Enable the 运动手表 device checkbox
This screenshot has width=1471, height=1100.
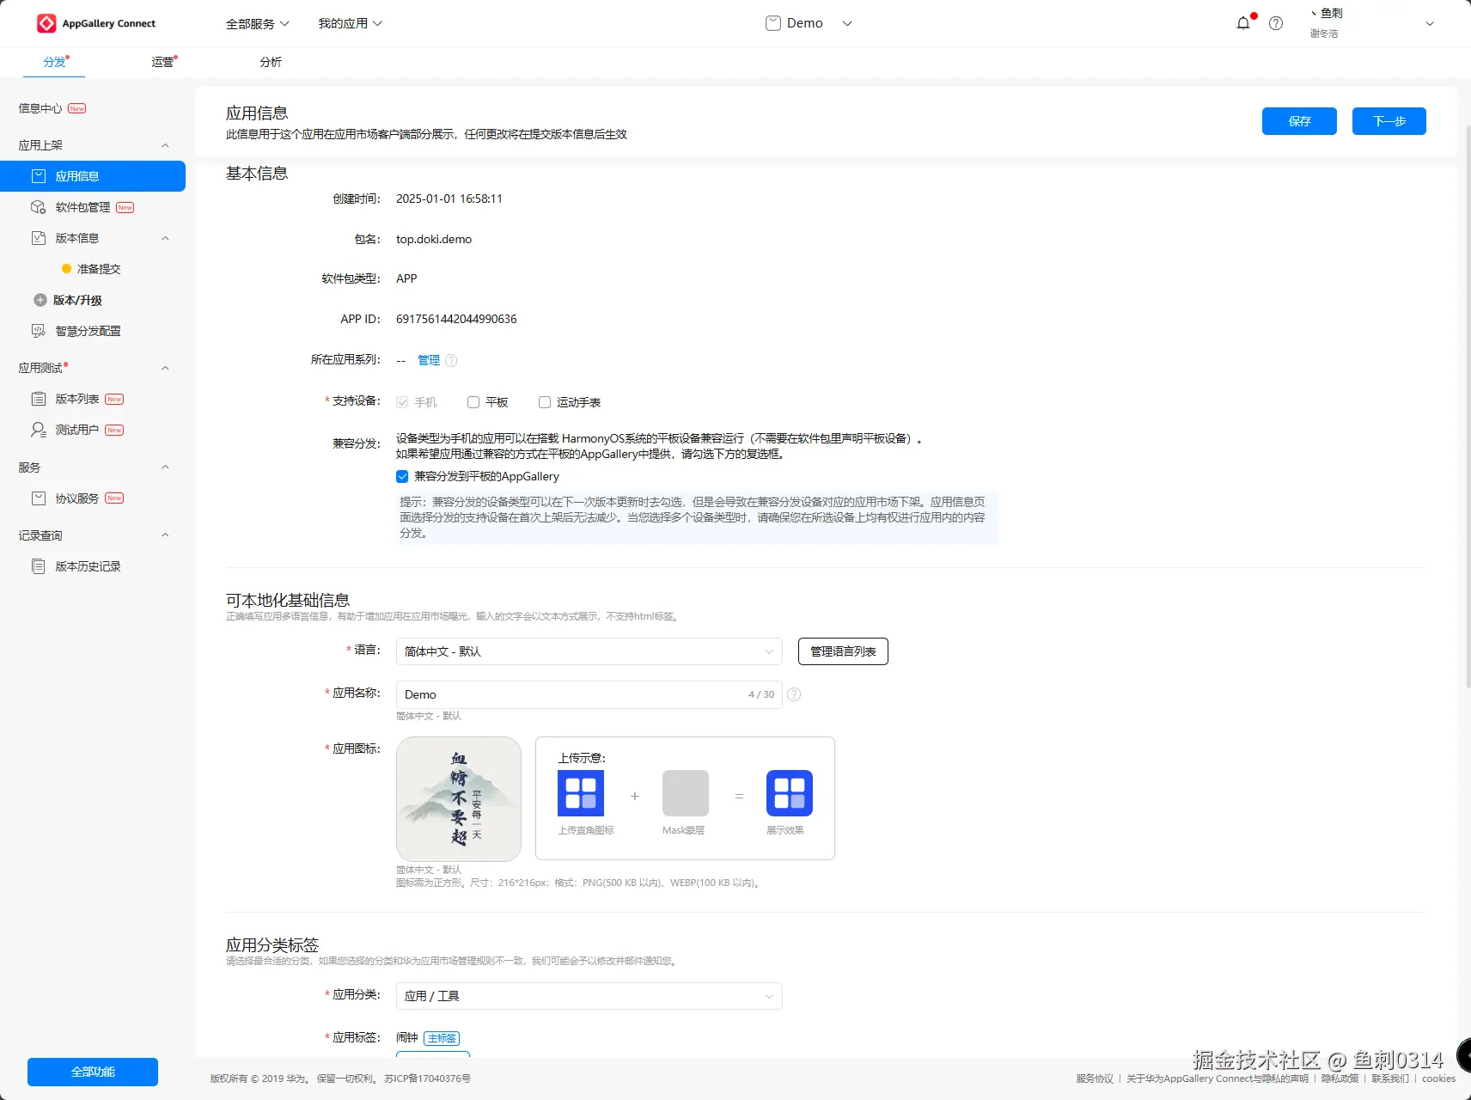[545, 402]
